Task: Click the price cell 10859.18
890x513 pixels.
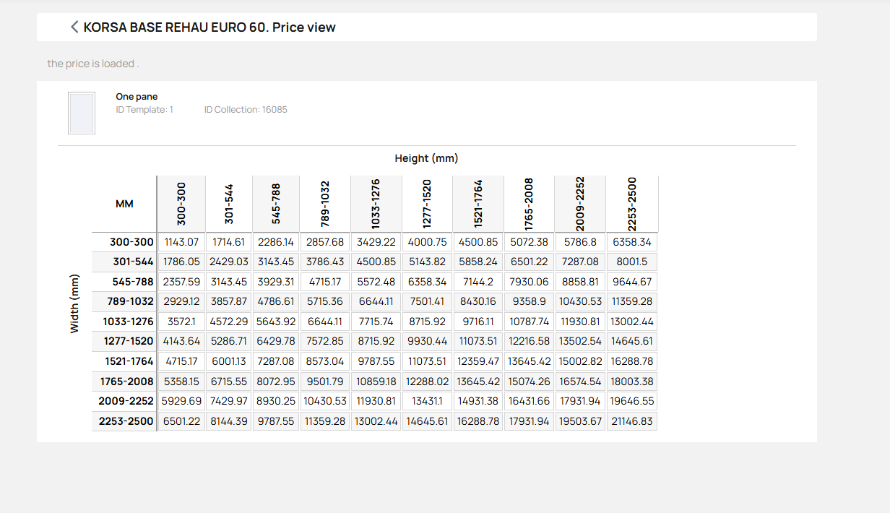Action: pyautogui.click(x=376, y=381)
